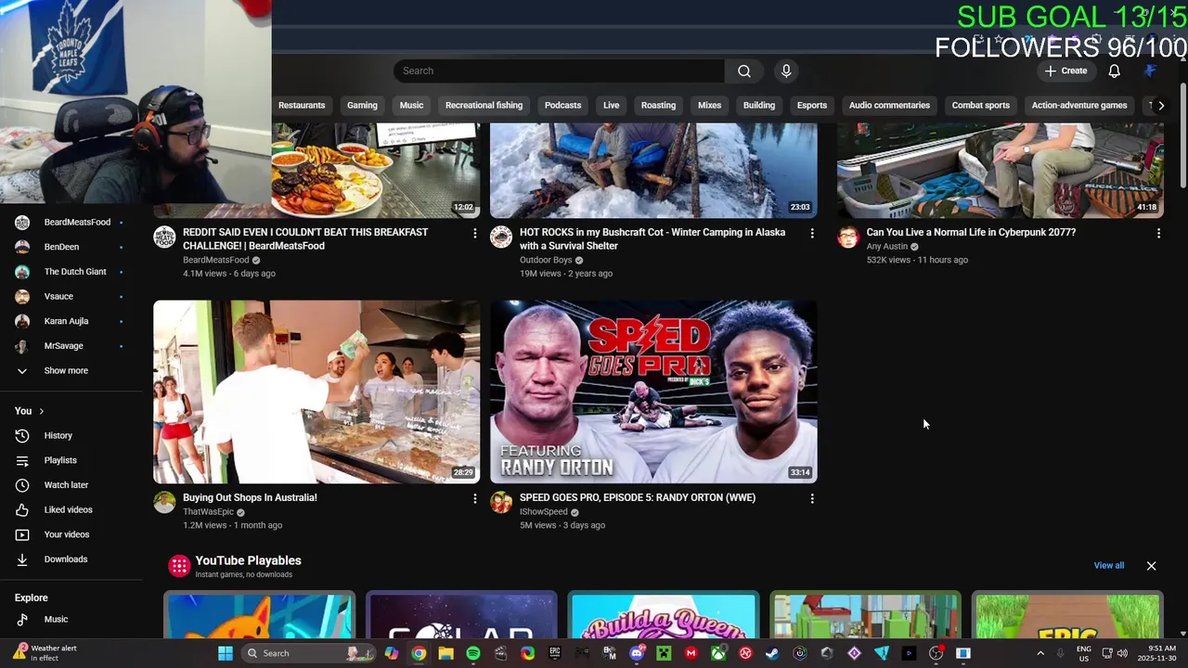The height and width of the screenshot is (668, 1188).
Task: Click View all for YouTube Playables
Action: pos(1108,566)
